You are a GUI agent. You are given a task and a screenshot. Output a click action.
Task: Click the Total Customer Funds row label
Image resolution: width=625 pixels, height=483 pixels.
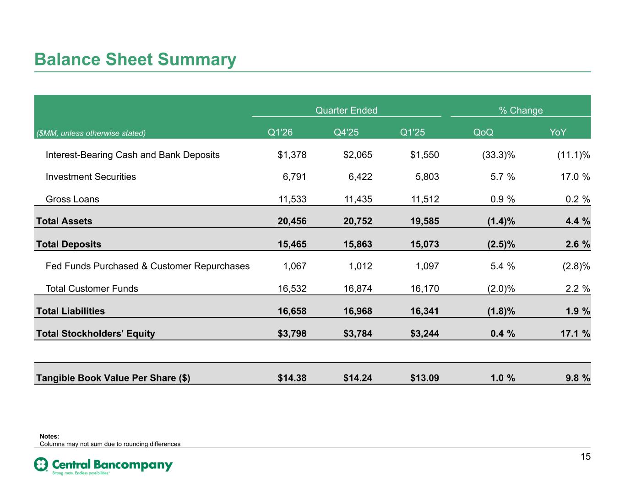click(92, 288)
